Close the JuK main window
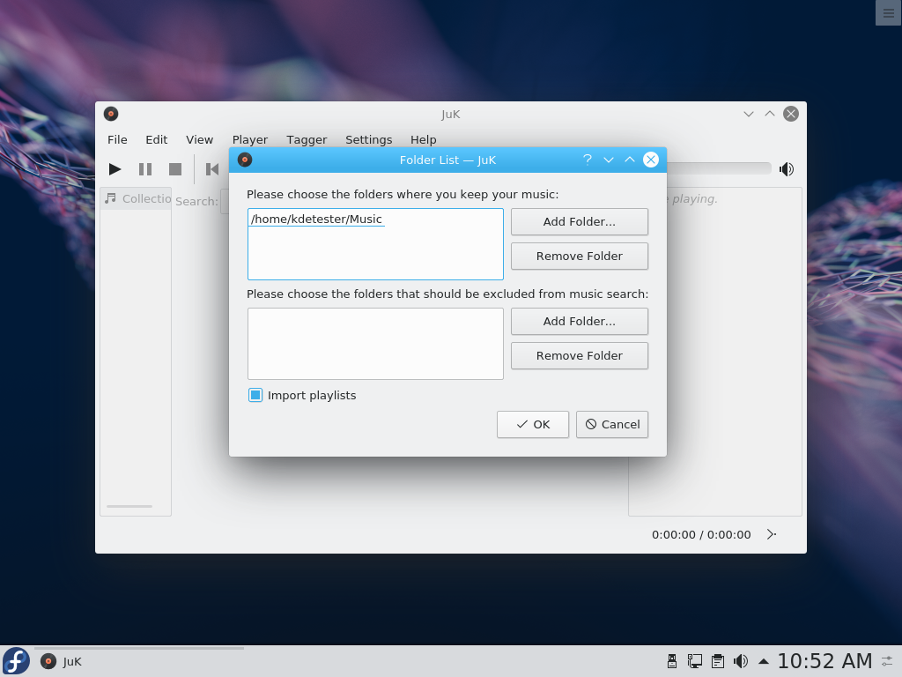Viewport: 902px width, 677px height. coord(791,114)
